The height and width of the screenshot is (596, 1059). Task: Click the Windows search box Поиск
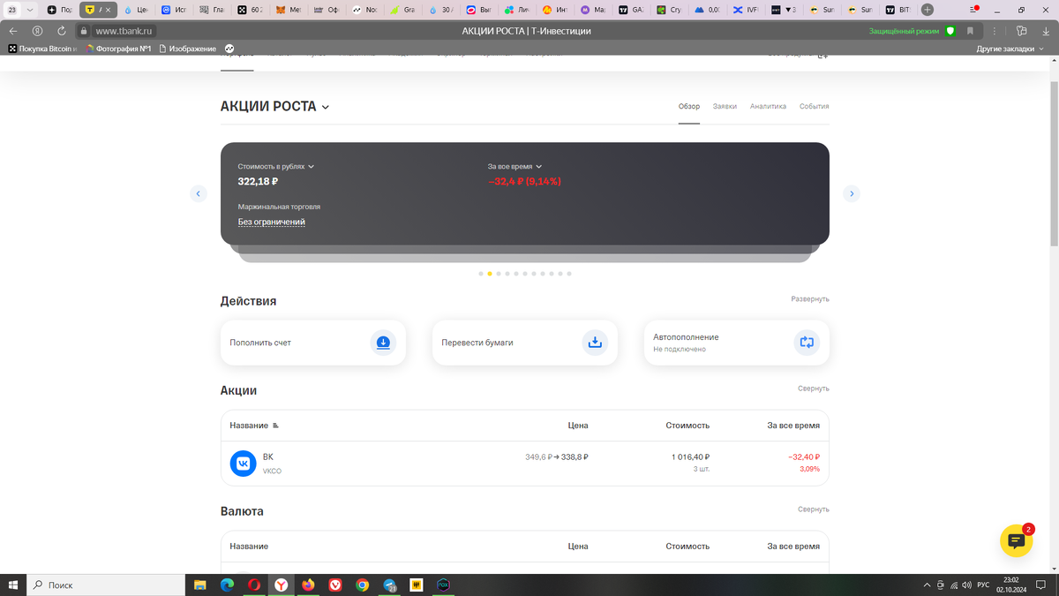click(x=106, y=585)
